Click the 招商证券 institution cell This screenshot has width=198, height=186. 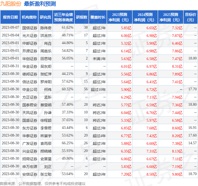[30, 159]
